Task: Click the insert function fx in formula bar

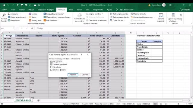Action: coord(32,28)
